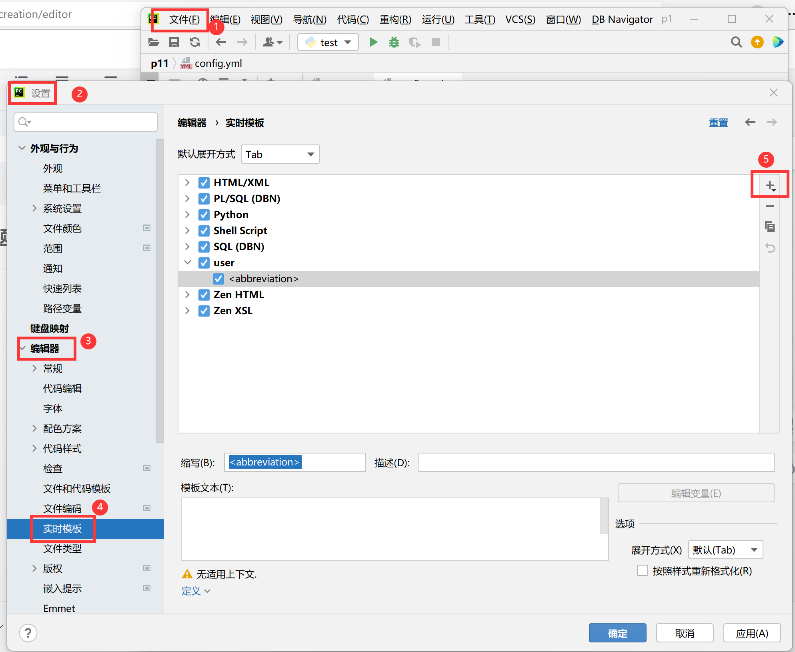The width and height of the screenshot is (795, 652).
Task: Open the VCS(S) menu
Action: [x=520, y=19]
